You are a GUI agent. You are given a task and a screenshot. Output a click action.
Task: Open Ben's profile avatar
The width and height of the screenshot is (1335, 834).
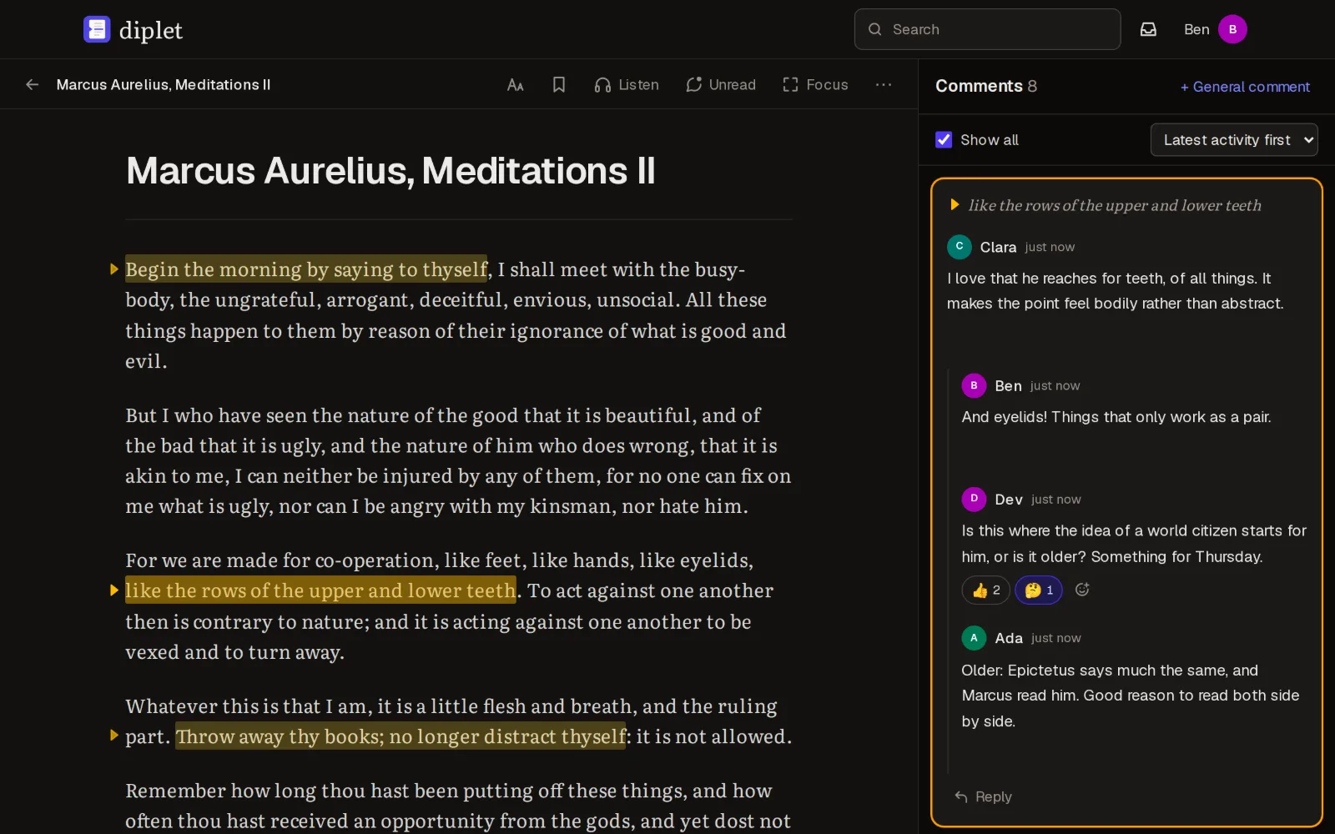[1232, 29]
